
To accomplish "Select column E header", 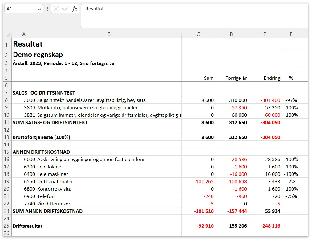I will click(x=265, y=34).
